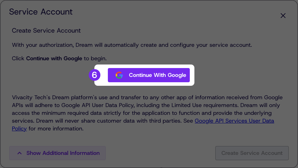Open Google API Services User Data Policy link
298x168 pixels.
pos(234,121)
